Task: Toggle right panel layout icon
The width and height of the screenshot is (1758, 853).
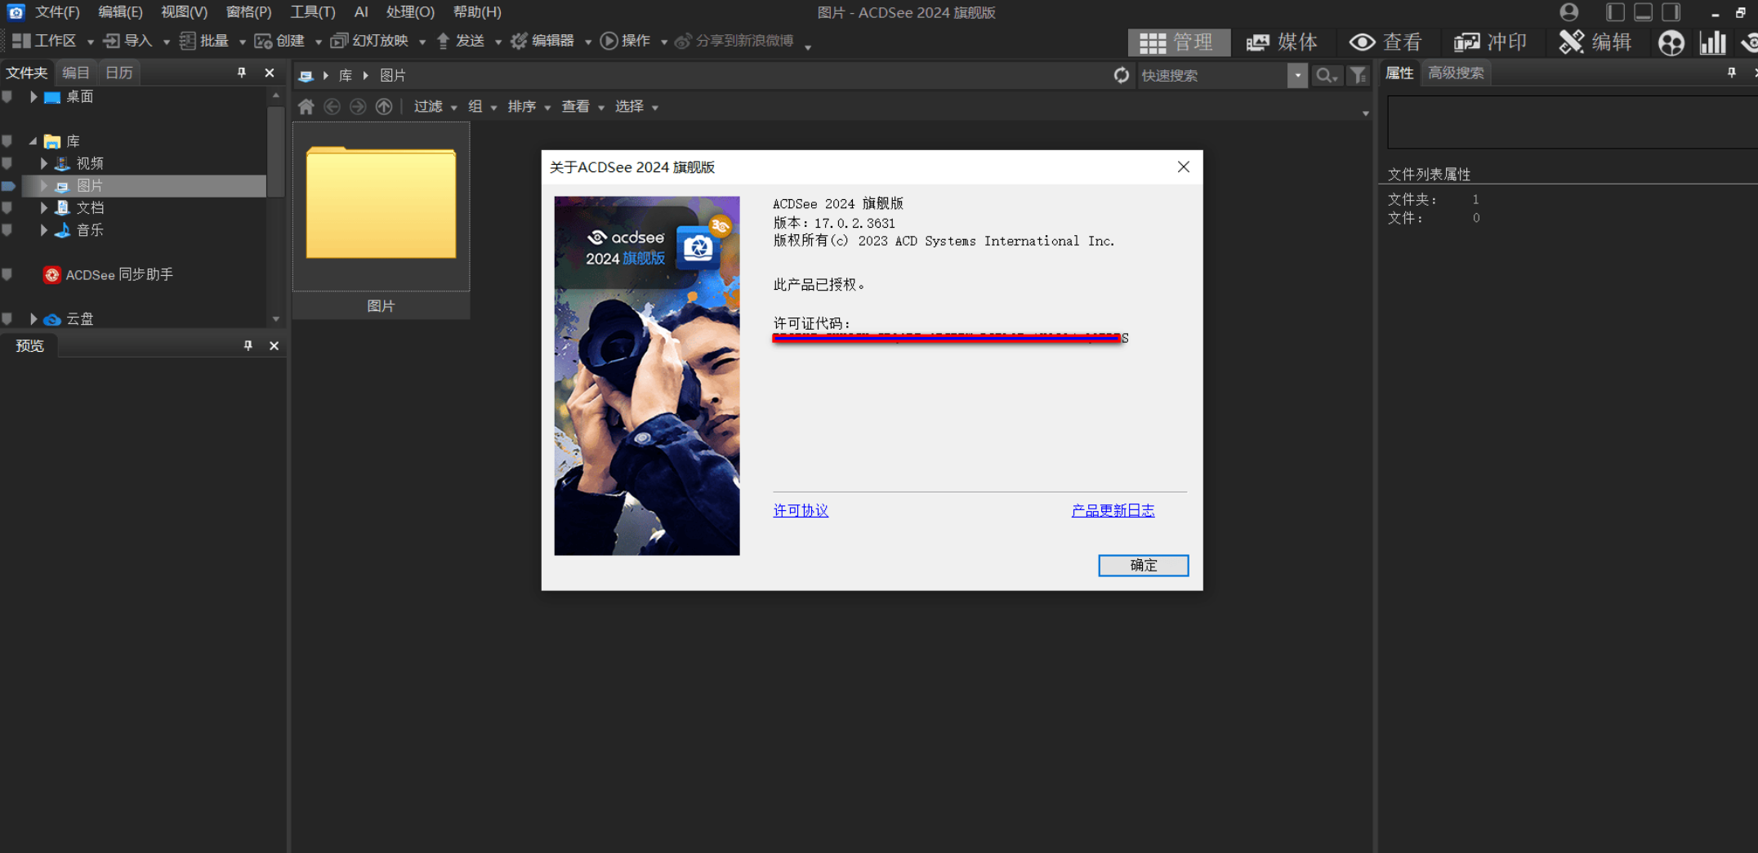Action: coord(1671,12)
